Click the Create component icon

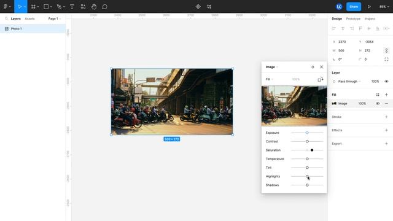pos(198,7)
